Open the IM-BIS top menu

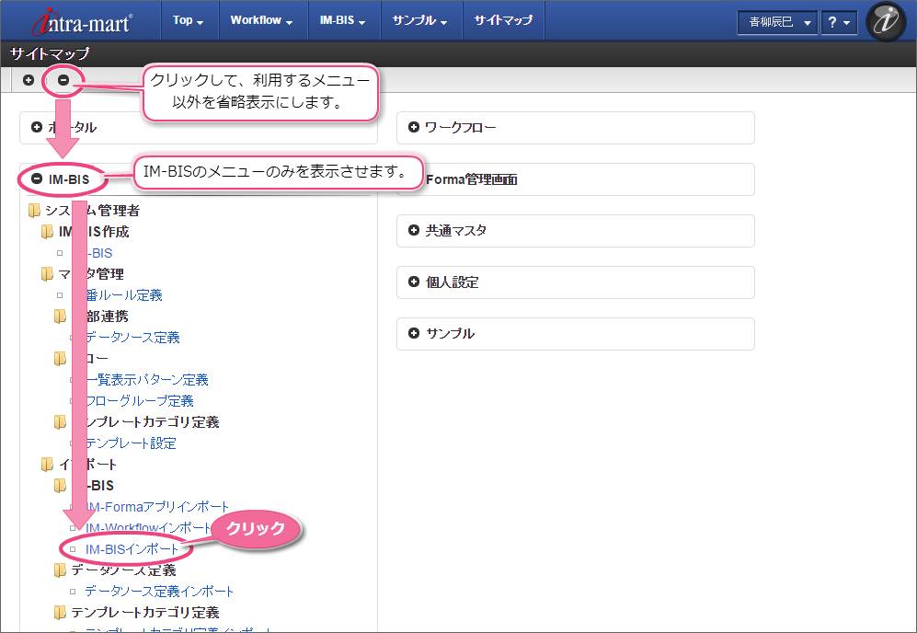pos(343,20)
